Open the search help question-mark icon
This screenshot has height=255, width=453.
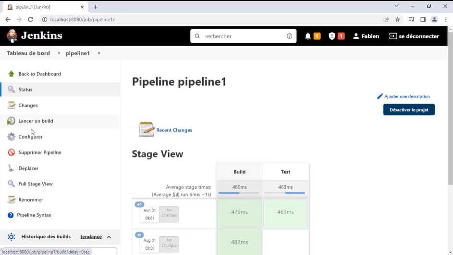(289, 36)
